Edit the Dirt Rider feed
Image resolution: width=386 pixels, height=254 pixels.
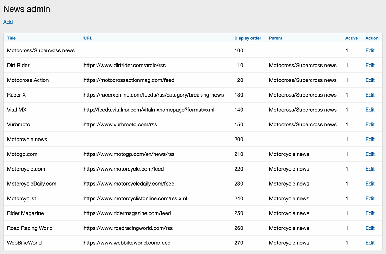[x=370, y=65]
